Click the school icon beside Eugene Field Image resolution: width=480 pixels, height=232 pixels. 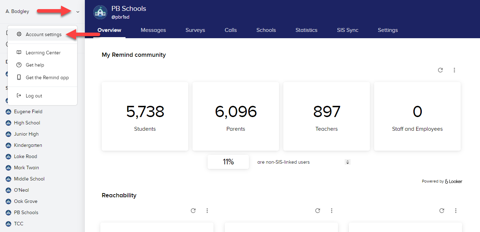(x=8, y=112)
